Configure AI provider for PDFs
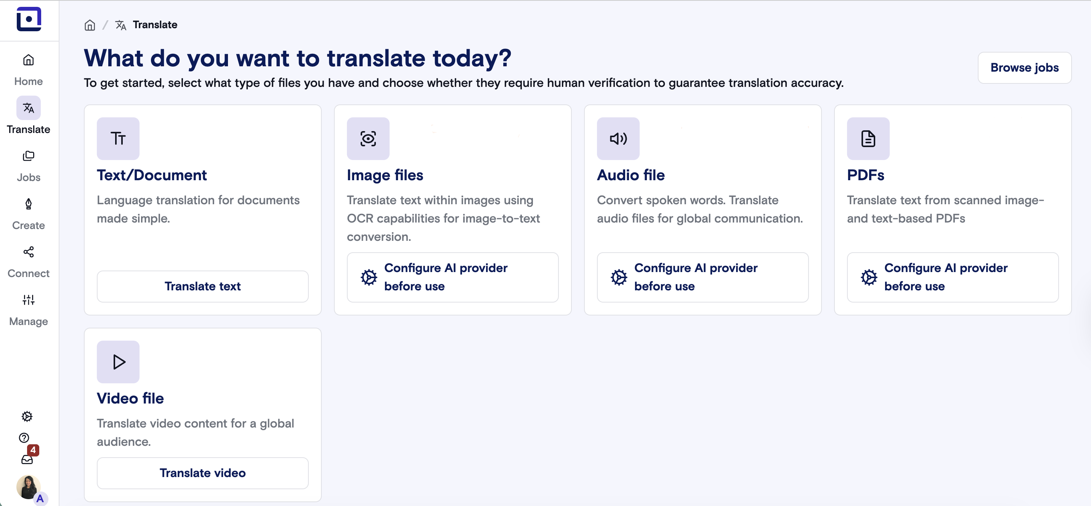 (952, 277)
